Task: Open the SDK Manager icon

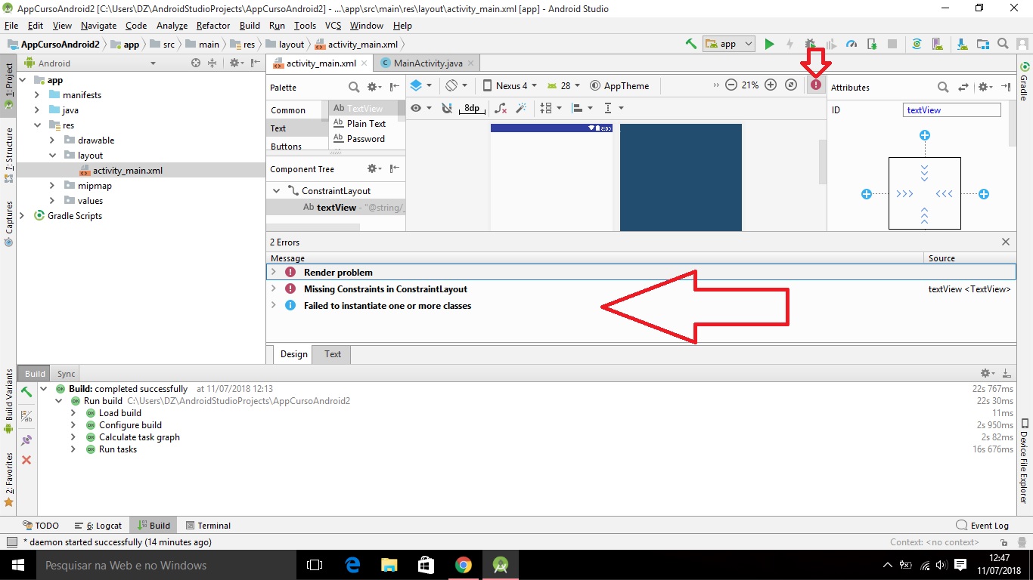Action: coord(962,44)
